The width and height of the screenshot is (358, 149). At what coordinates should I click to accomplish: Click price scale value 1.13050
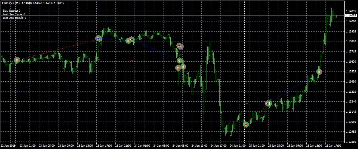[351, 122]
